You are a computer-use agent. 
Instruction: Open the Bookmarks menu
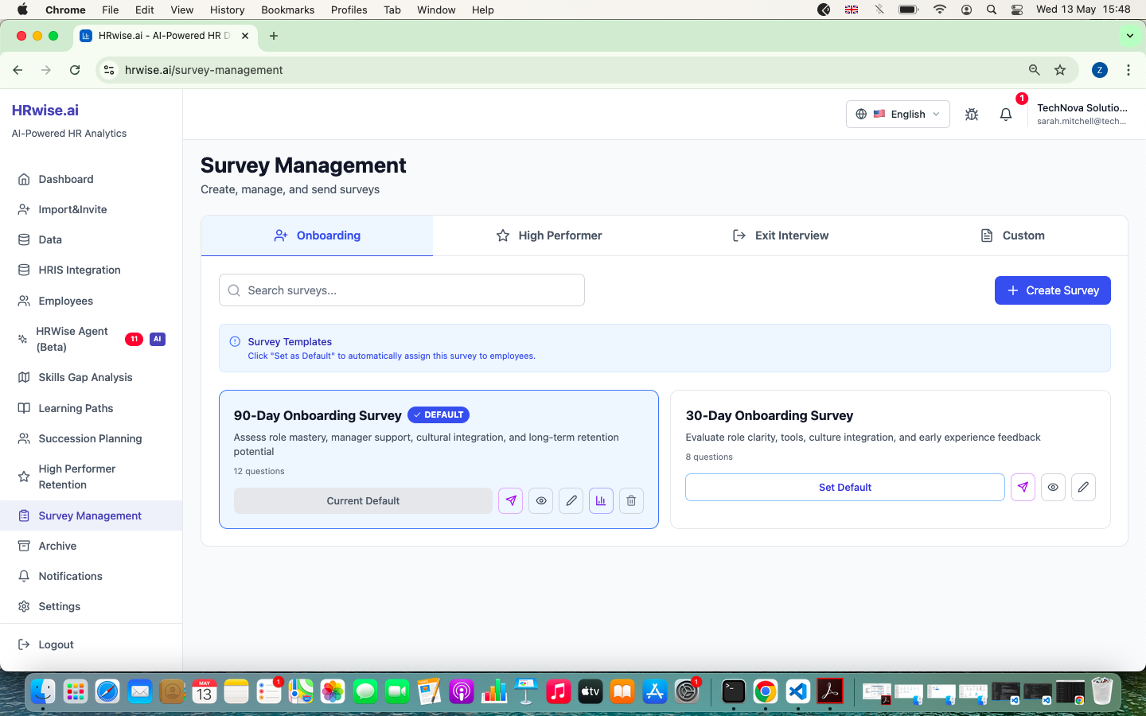tap(287, 10)
